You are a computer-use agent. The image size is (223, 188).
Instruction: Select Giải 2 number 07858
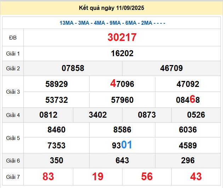pyautogui.click(x=73, y=68)
